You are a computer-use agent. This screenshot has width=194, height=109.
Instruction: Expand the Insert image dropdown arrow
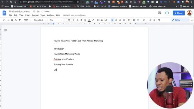tap(108, 20)
